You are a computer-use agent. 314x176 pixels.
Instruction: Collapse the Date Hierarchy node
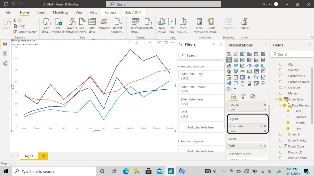pyautogui.click(x=280, y=105)
